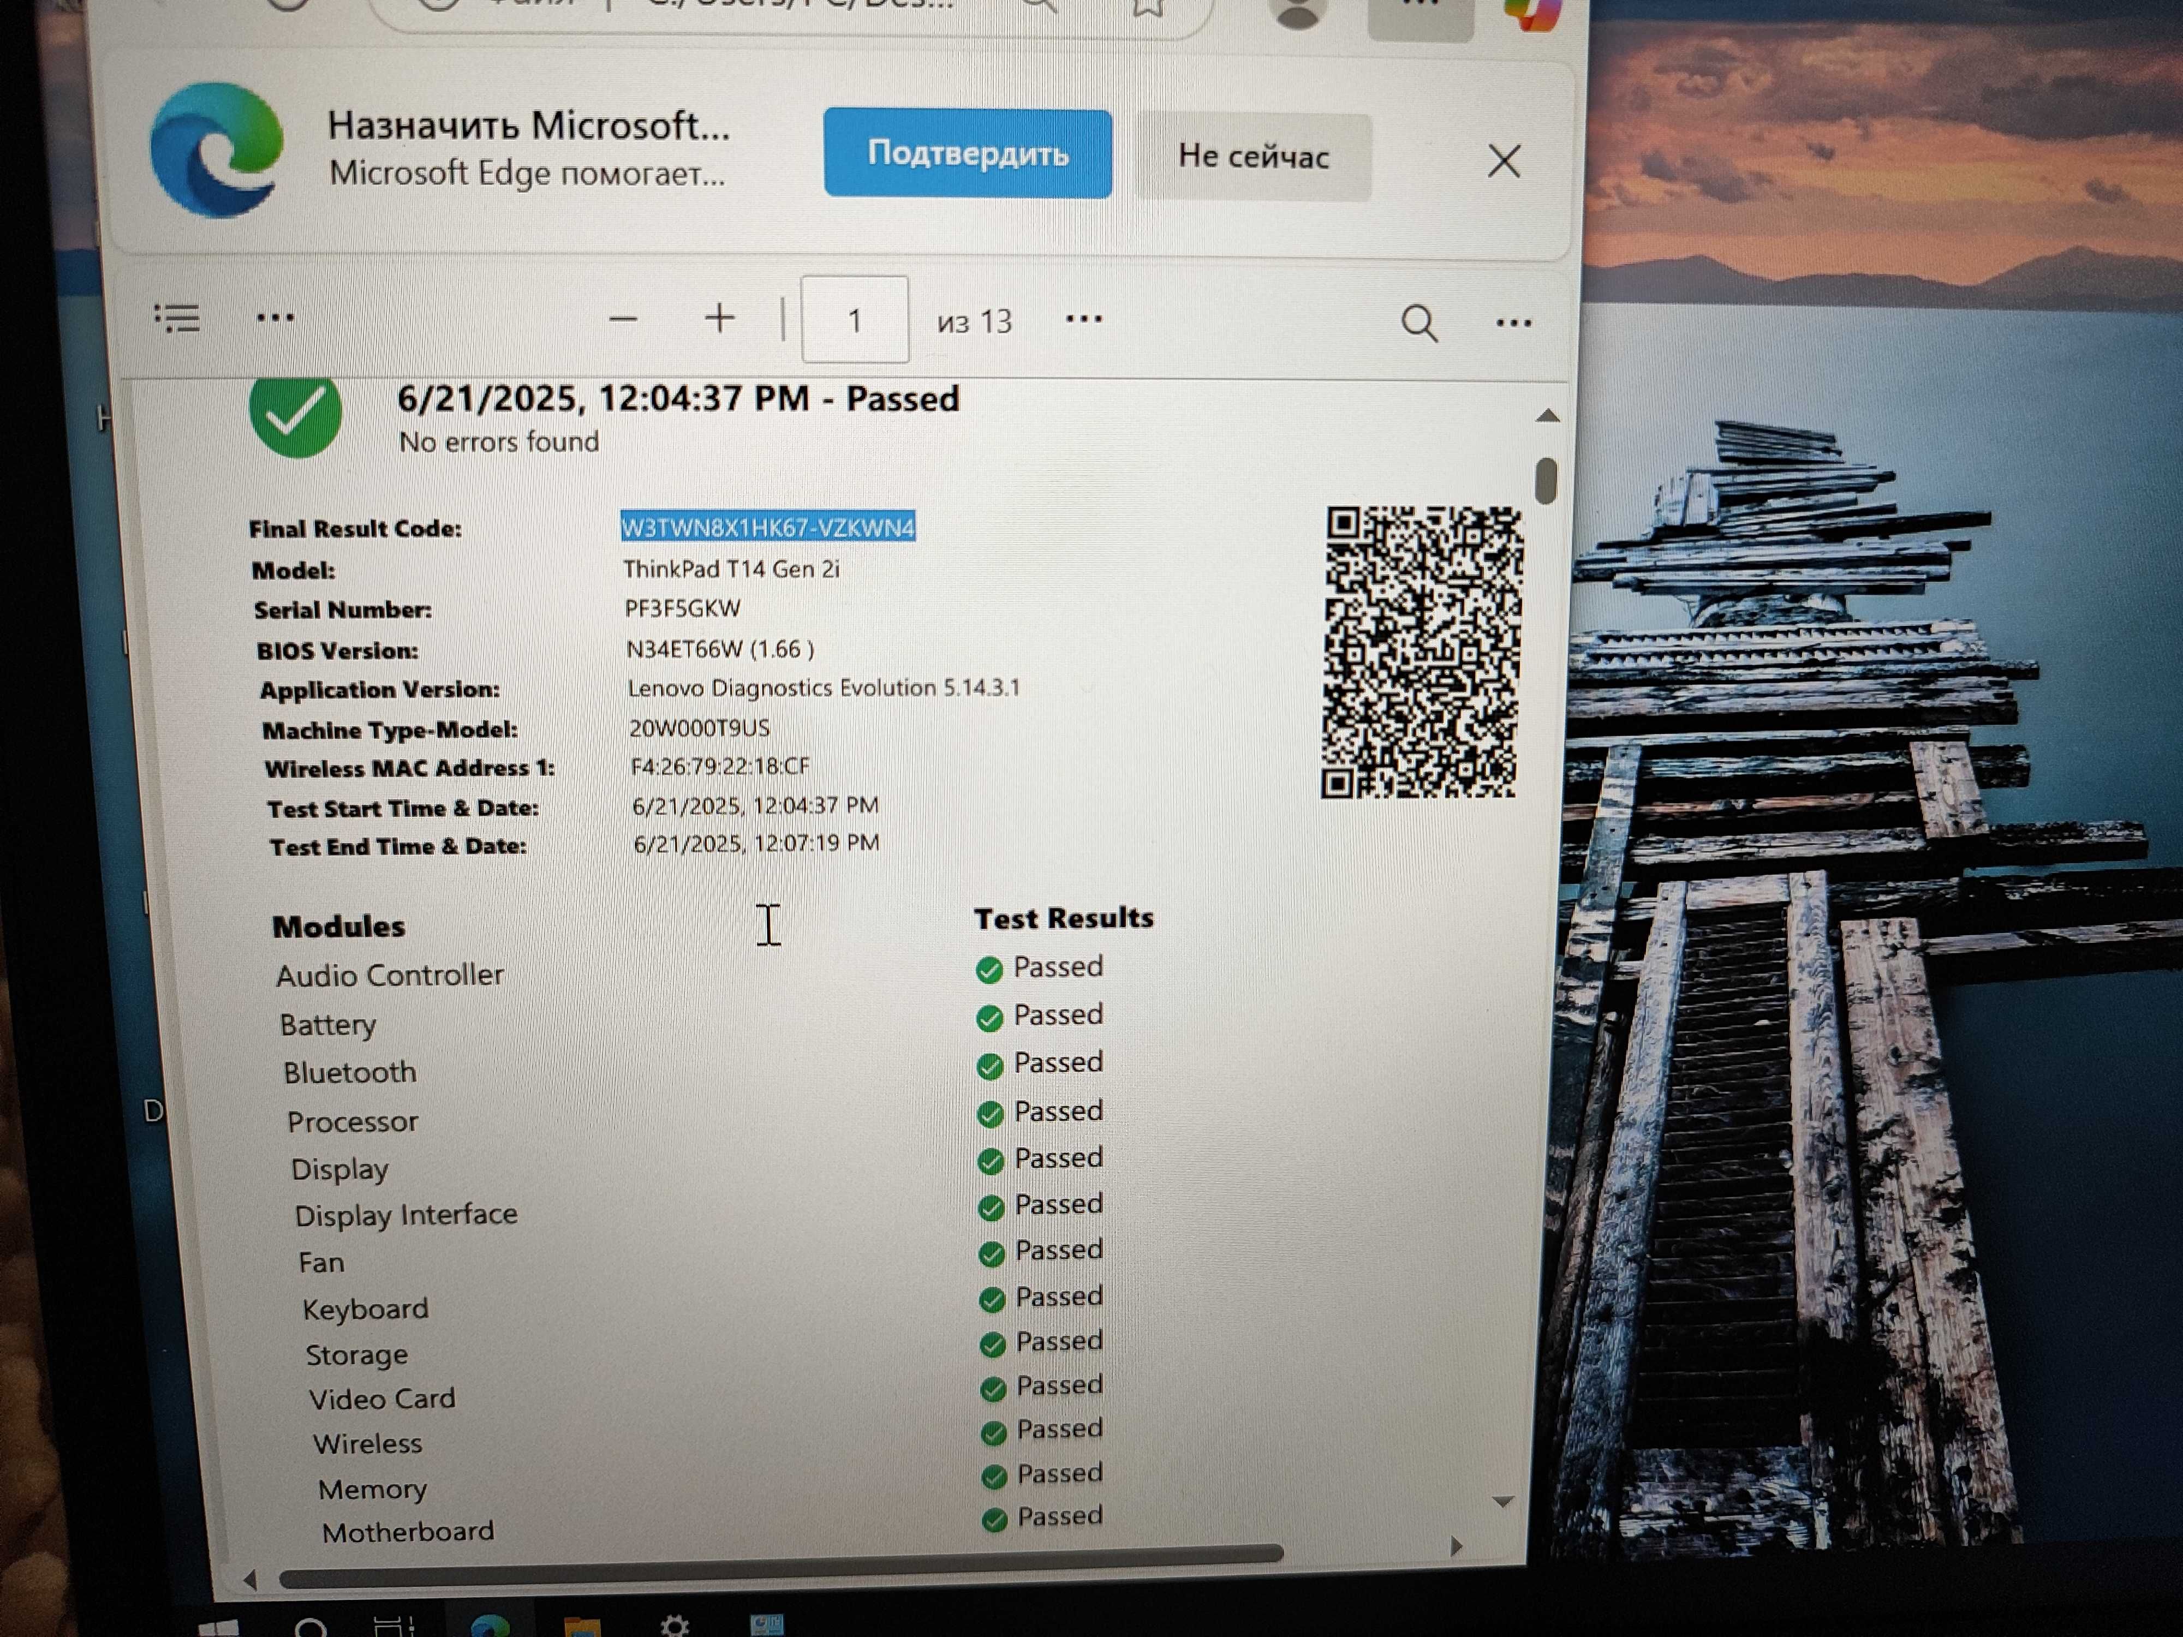Click the serial number PF3F5GKW

point(682,608)
